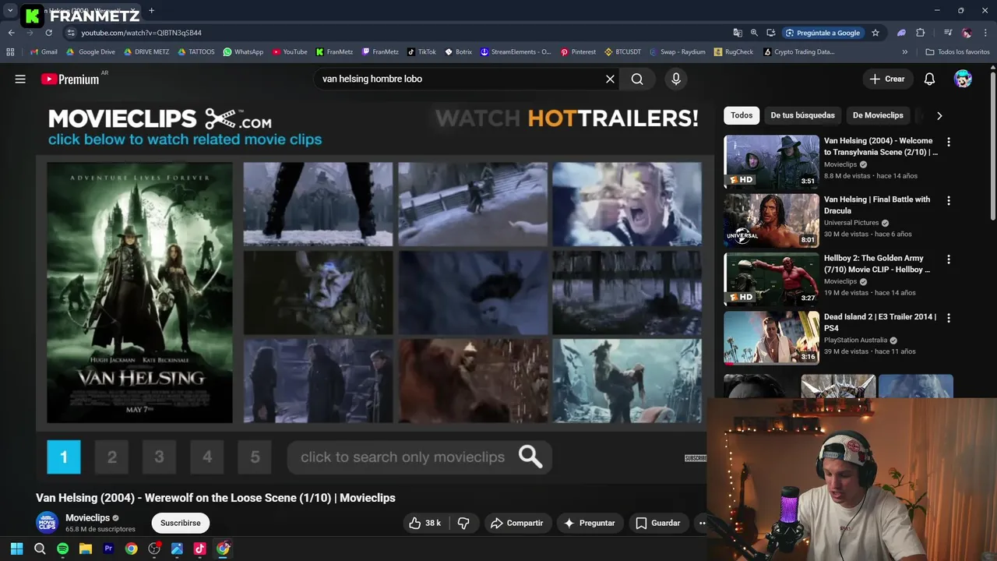Select end-screen page number 1
Image resolution: width=997 pixels, height=561 pixels.
tap(64, 457)
